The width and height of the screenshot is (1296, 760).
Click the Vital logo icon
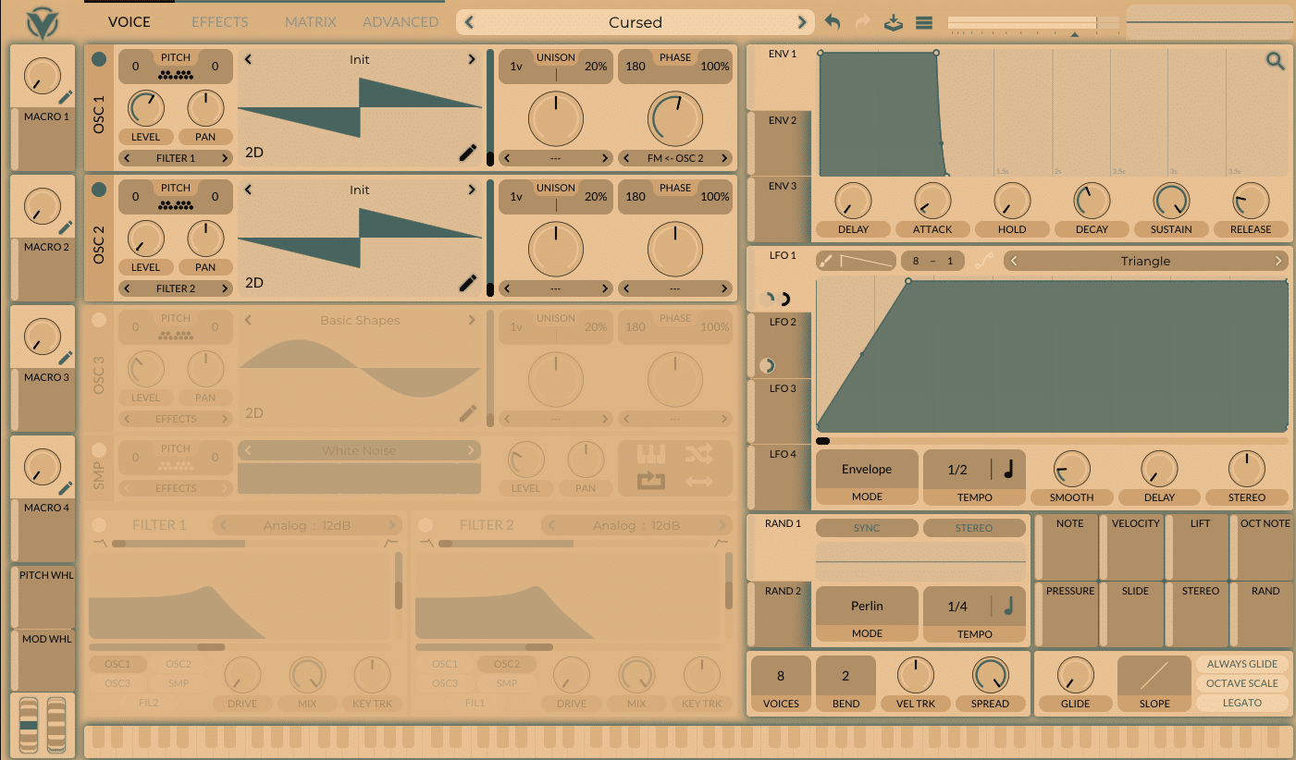point(43,22)
